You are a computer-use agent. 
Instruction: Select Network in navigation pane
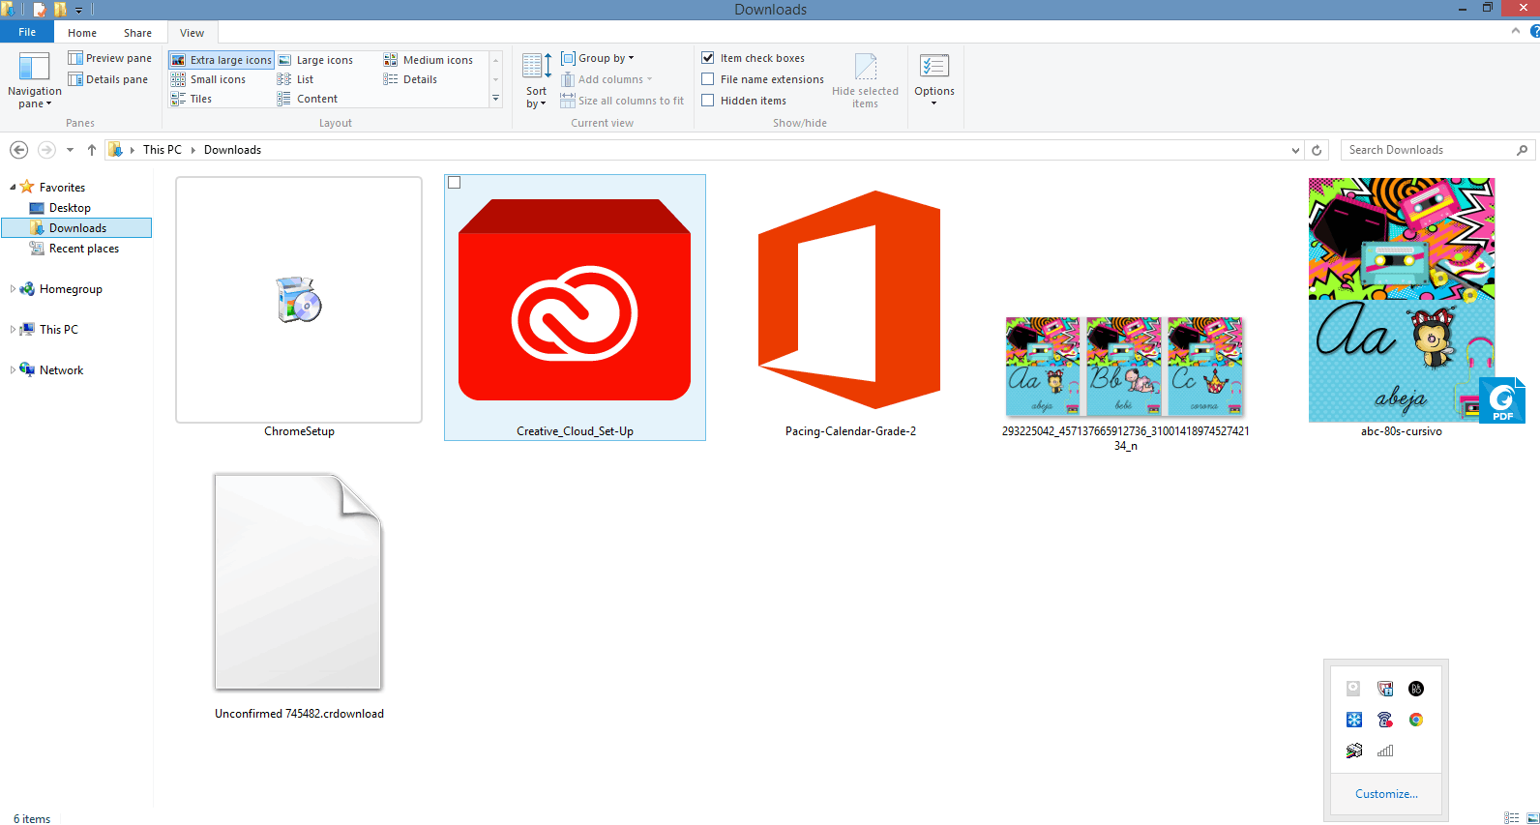[61, 370]
